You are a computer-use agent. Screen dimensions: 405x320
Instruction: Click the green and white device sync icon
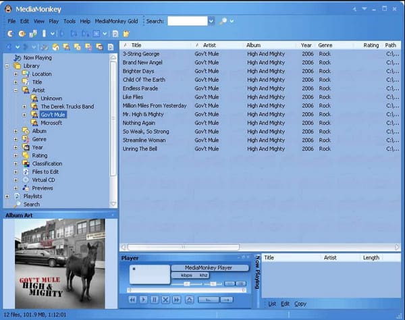(33, 34)
